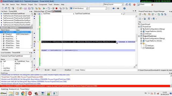Click the editor search magnifier icon
172x96 pixels.
click(x=124, y=14)
